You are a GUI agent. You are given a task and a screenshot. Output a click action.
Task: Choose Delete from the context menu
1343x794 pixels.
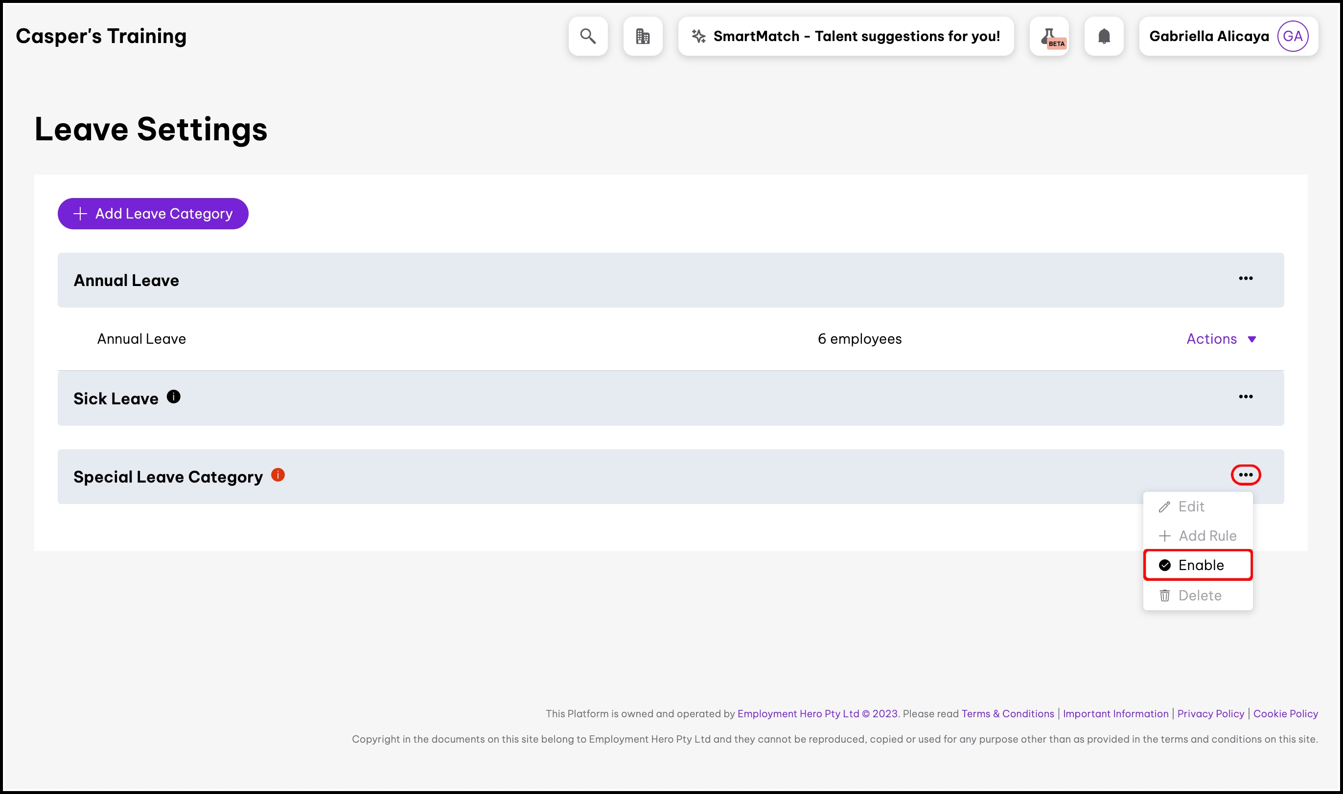pyautogui.click(x=1197, y=595)
